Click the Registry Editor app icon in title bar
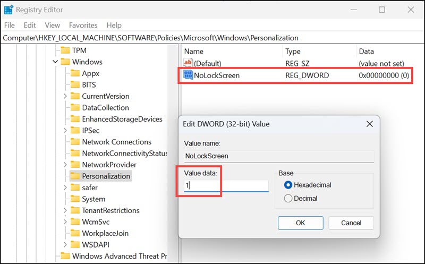The width and height of the screenshot is (425, 264). pyautogui.click(x=8, y=10)
